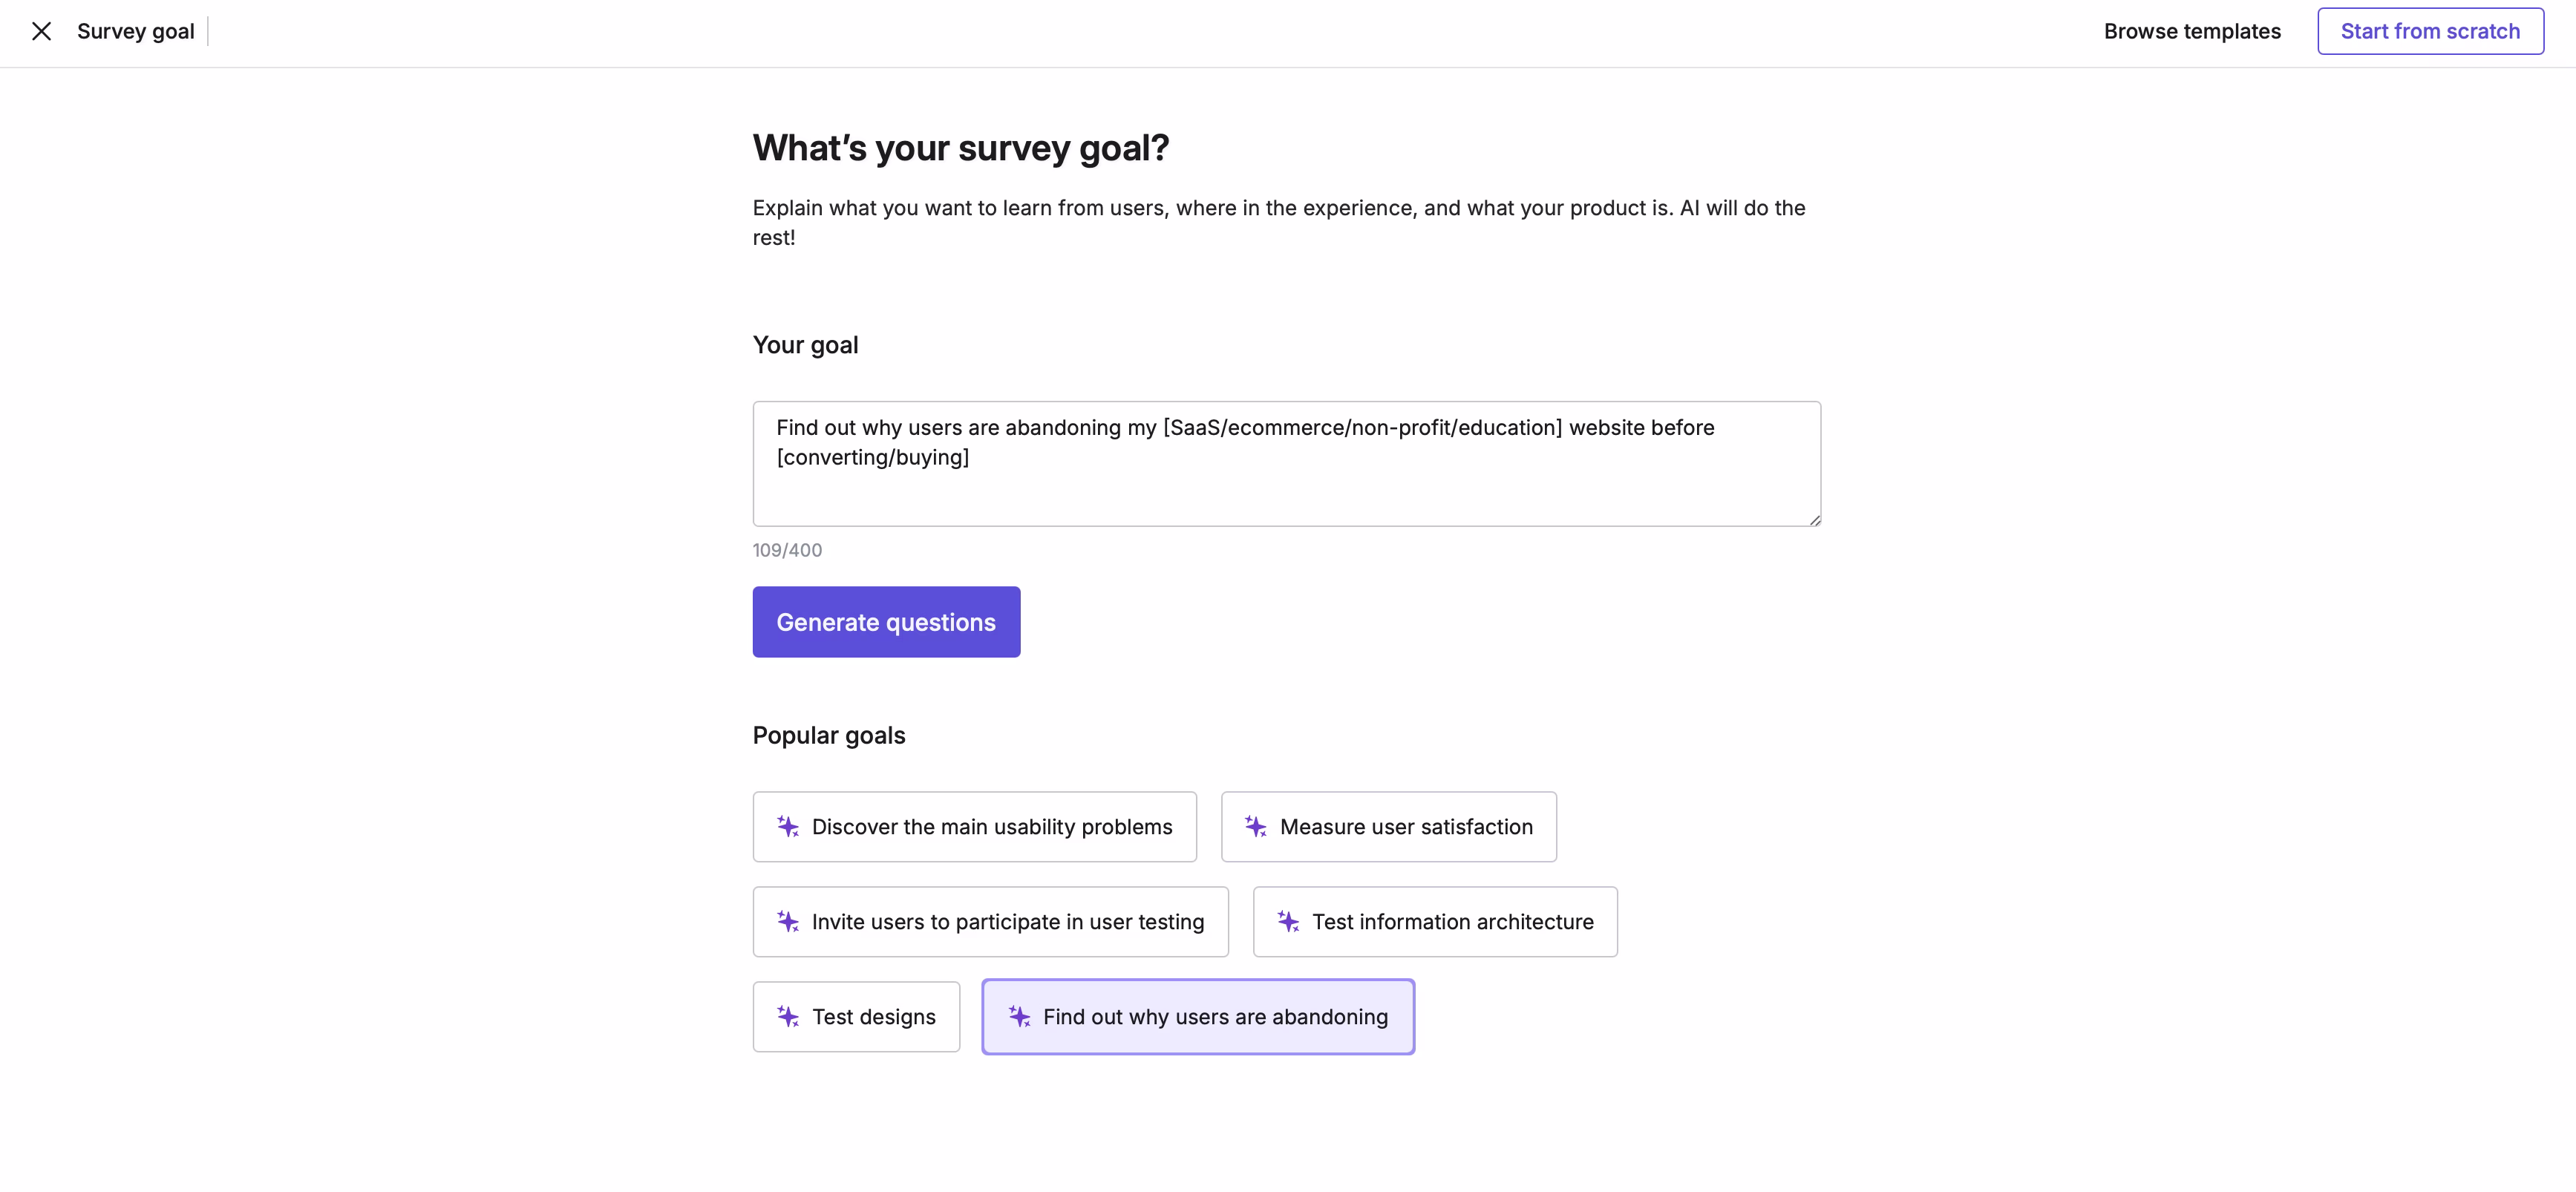
Task: Click the "Survey goal" header label
Action: pos(135,31)
